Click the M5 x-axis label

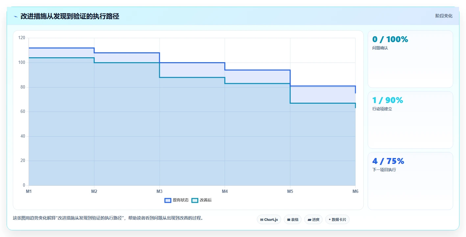click(290, 191)
